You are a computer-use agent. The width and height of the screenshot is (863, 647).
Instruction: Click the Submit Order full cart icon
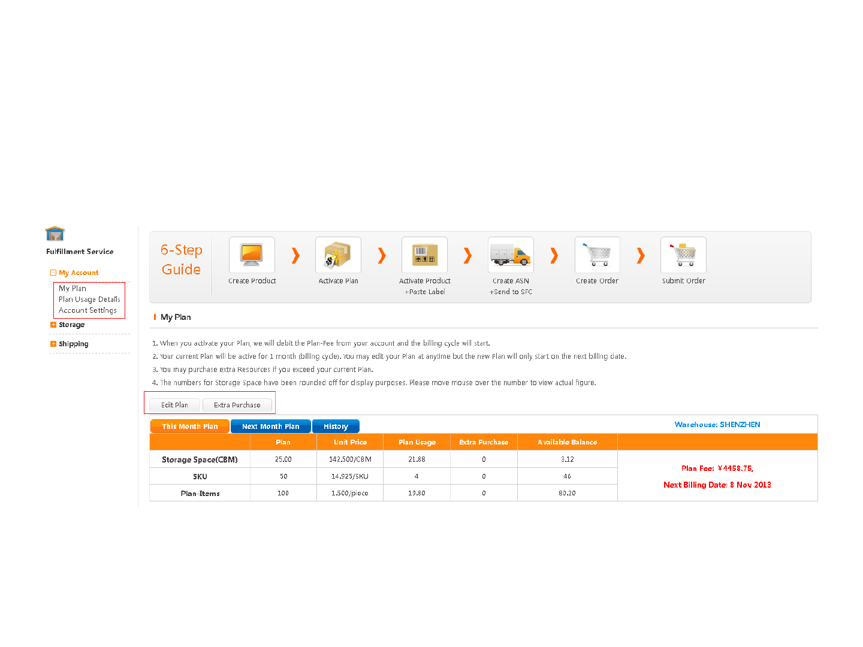[683, 255]
